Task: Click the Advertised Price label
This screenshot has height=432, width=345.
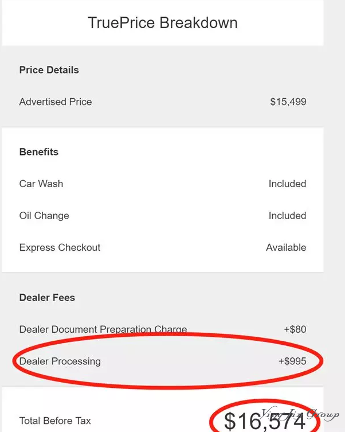Action: 56,102
